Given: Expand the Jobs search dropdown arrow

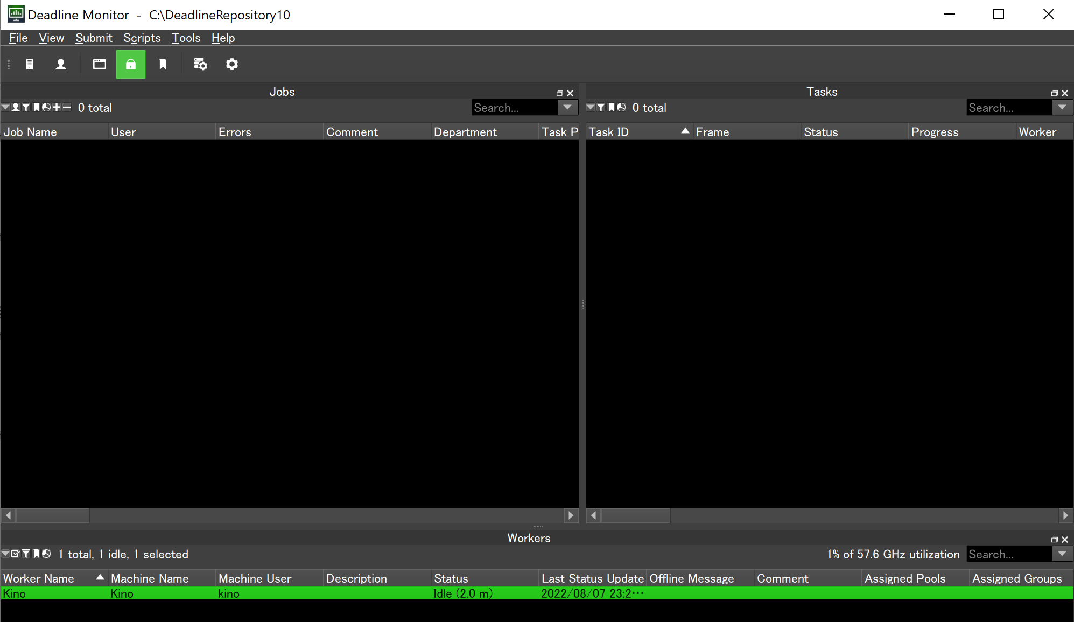Looking at the screenshot, I should tap(567, 108).
